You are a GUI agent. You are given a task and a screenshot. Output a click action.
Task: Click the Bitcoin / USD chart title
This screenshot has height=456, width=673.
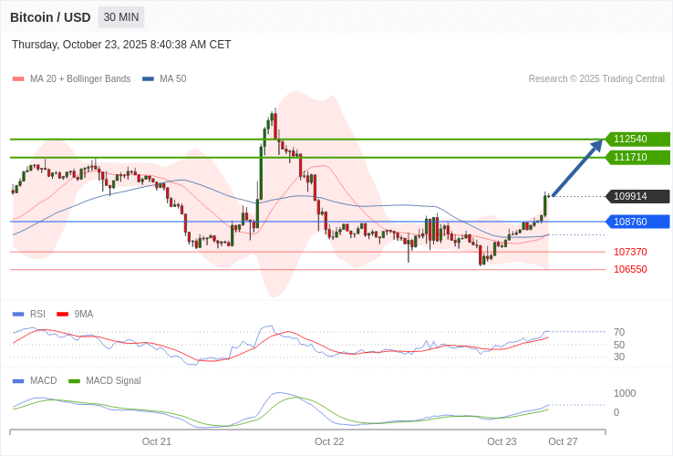50,17
